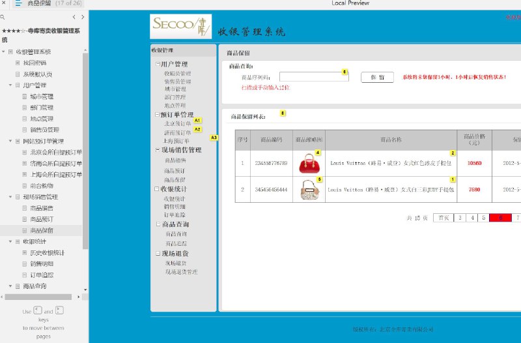The height and width of the screenshot is (343, 521).
Task: Click sitemap scrollbar down arrow
Action: coord(85,290)
